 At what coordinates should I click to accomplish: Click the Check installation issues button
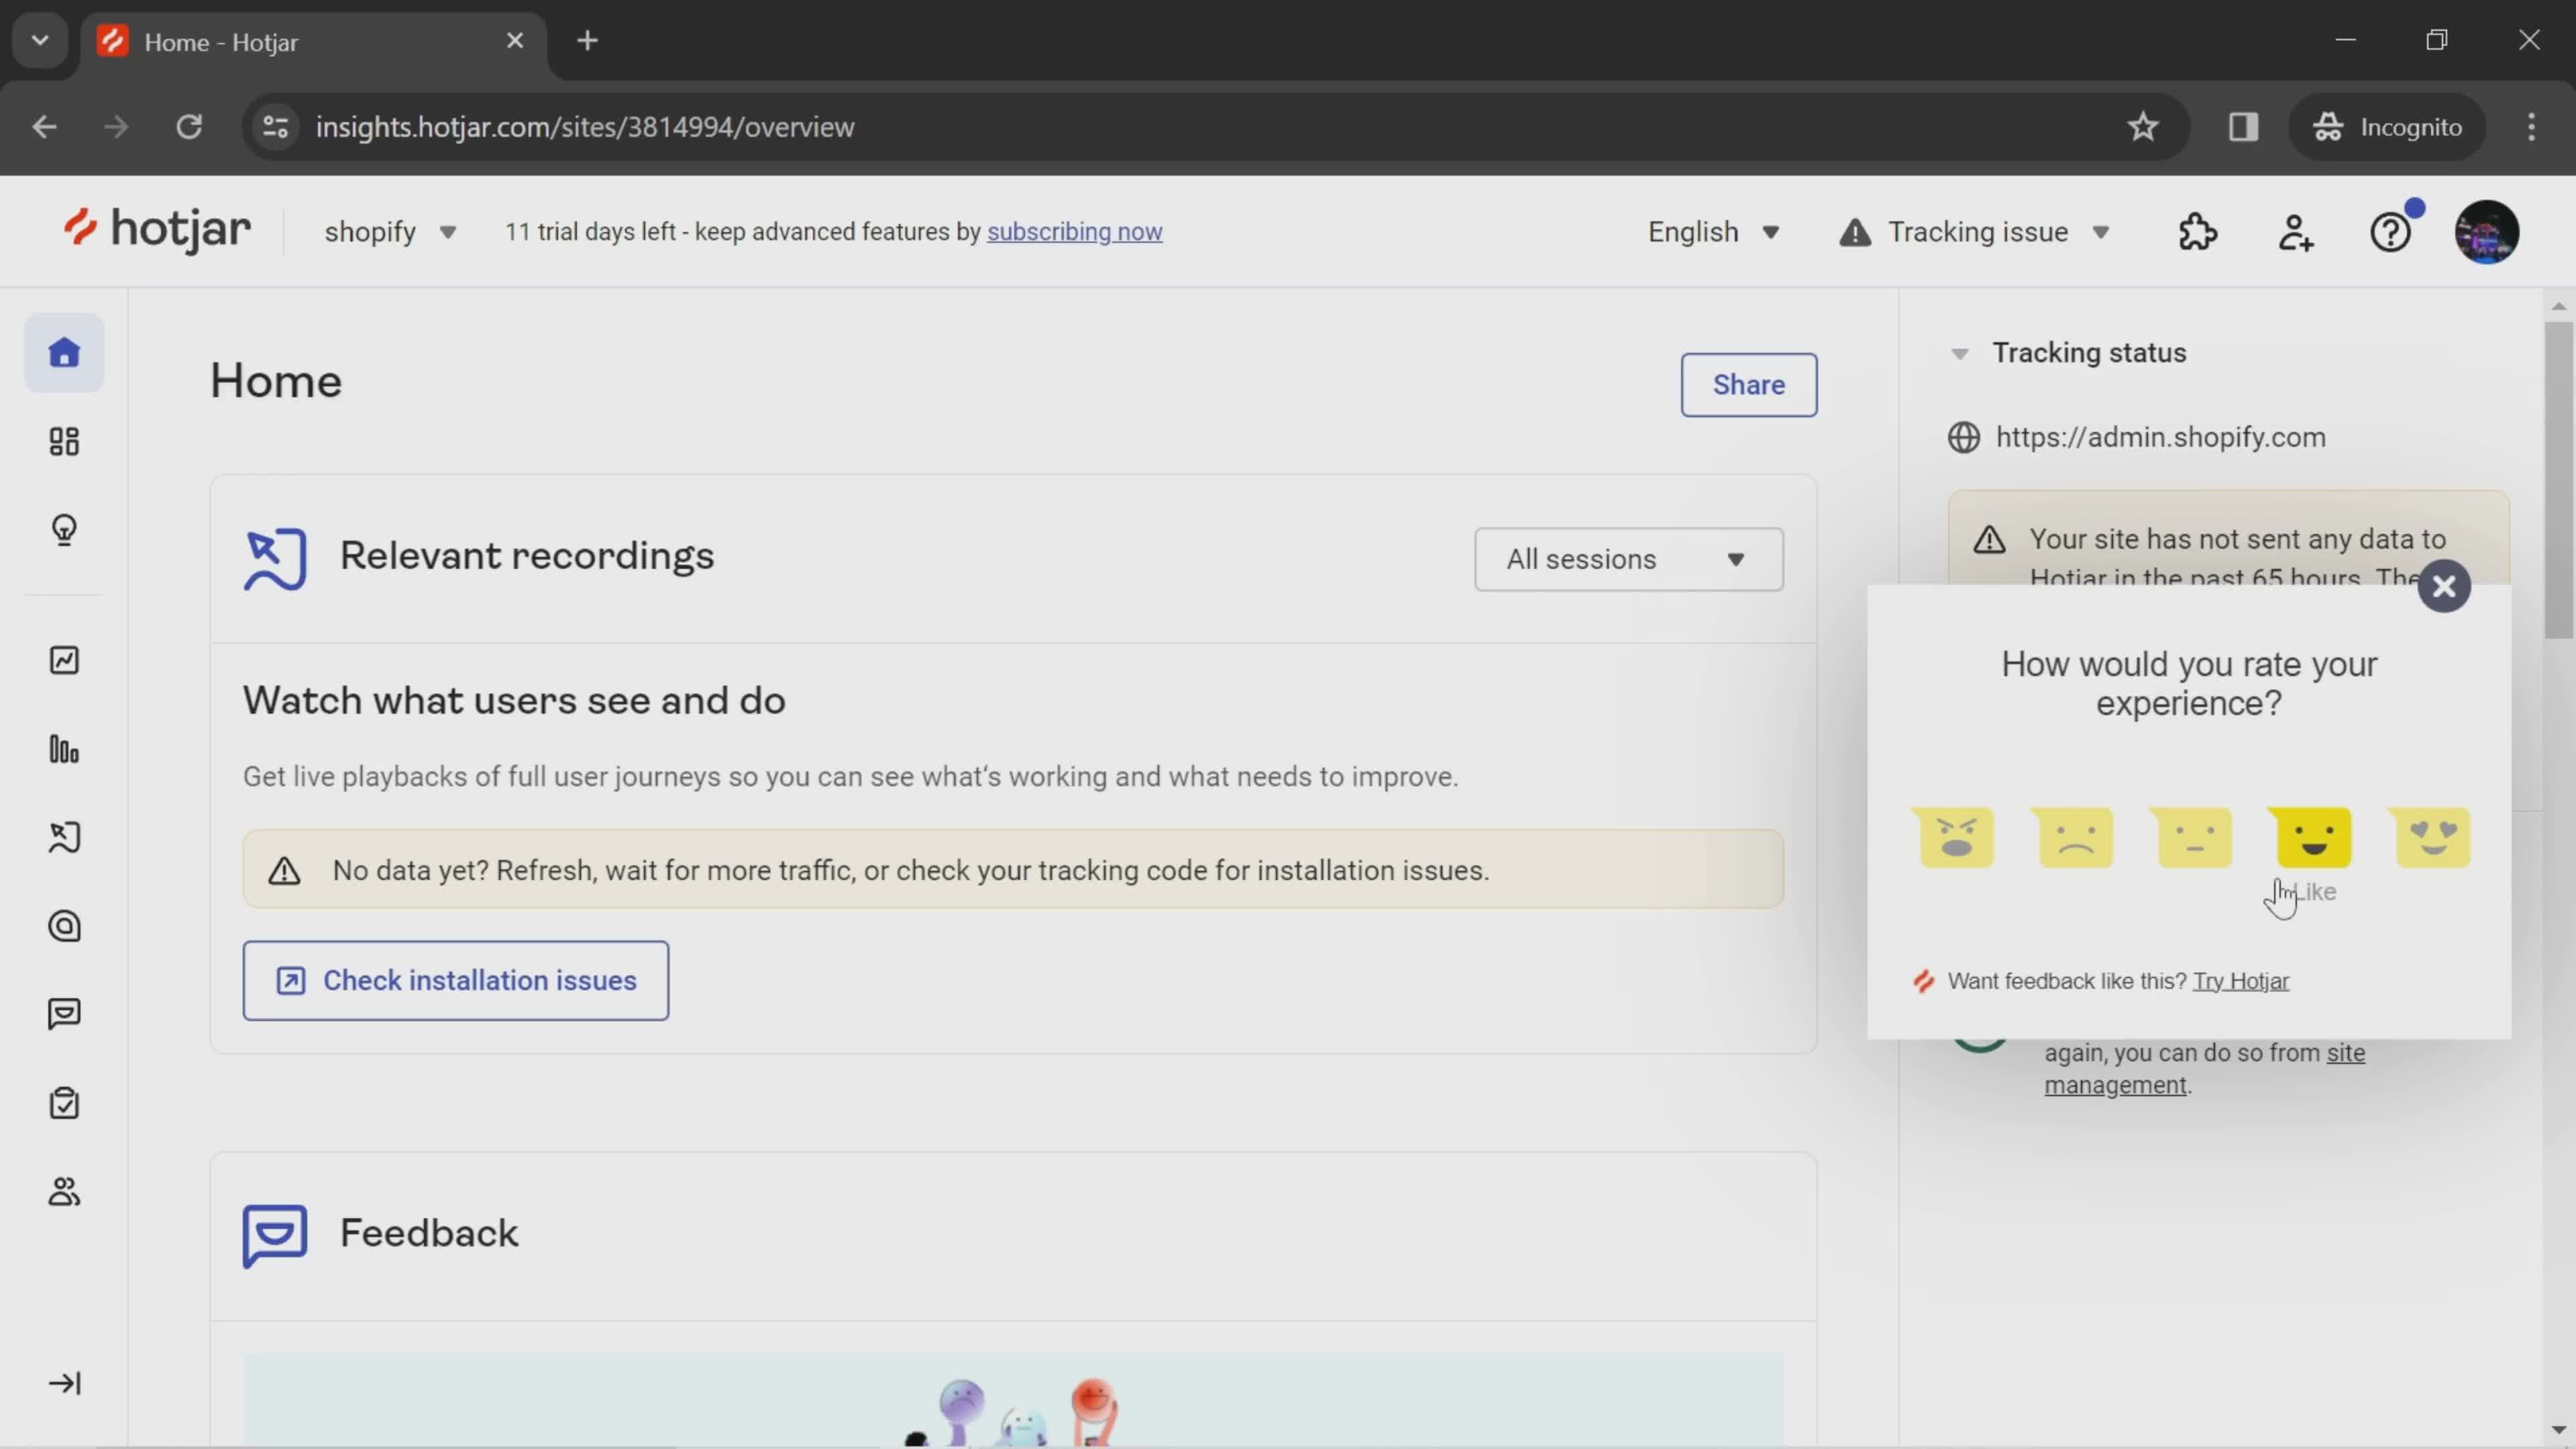pos(456,980)
